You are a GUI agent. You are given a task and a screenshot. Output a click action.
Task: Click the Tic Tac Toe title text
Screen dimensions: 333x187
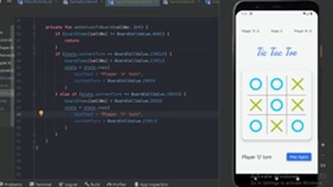coord(277,52)
